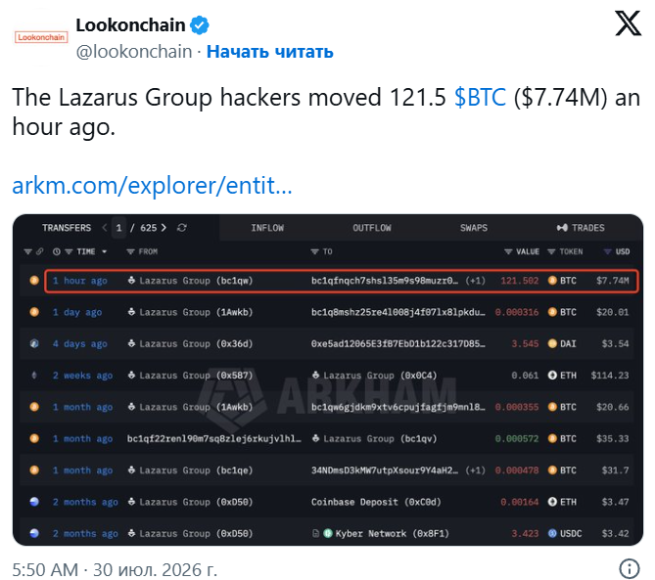Filter by VALUE column icon
655x580 pixels.
click(x=508, y=251)
